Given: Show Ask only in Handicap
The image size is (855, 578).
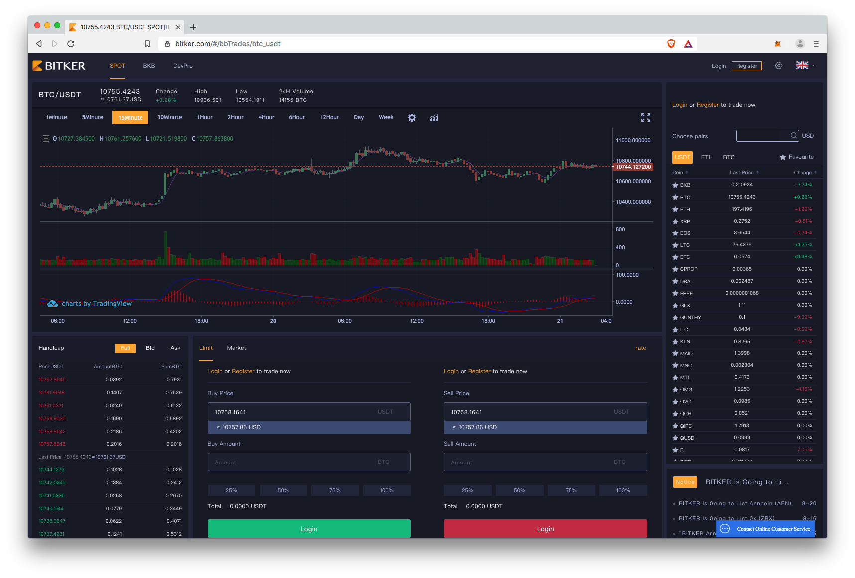Looking at the screenshot, I should (x=175, y=348).
